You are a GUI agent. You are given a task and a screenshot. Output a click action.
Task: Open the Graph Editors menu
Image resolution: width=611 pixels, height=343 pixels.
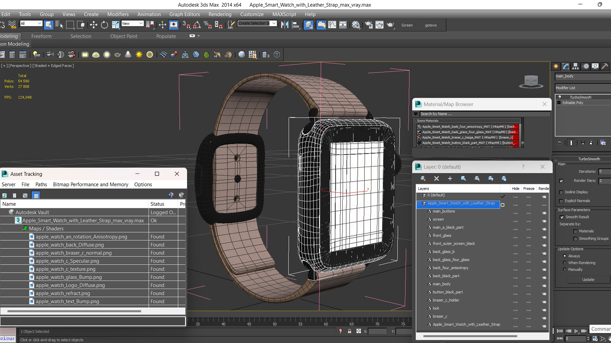tap(185, 14)
